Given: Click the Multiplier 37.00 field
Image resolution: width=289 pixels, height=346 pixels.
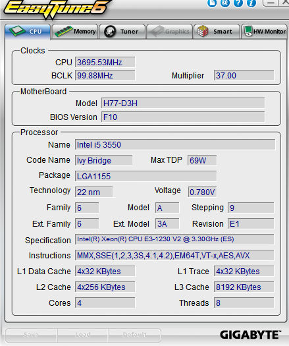Looking at the screenshot, I should tap(244, 76).
